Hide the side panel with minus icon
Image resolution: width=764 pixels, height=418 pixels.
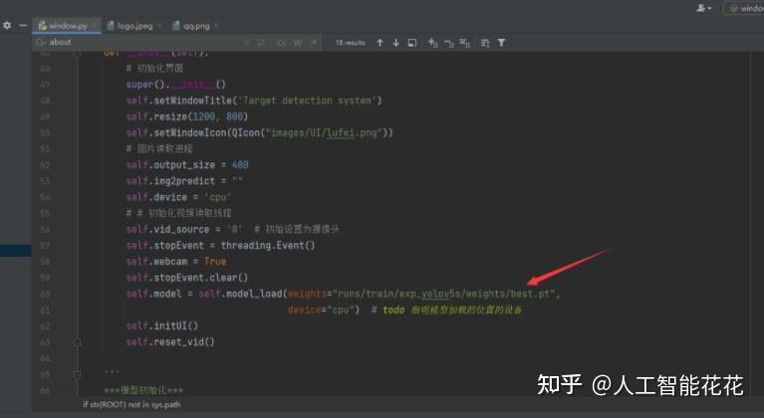coord(23,25)
